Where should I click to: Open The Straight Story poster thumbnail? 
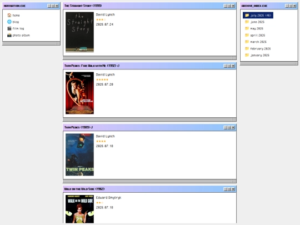79,32
